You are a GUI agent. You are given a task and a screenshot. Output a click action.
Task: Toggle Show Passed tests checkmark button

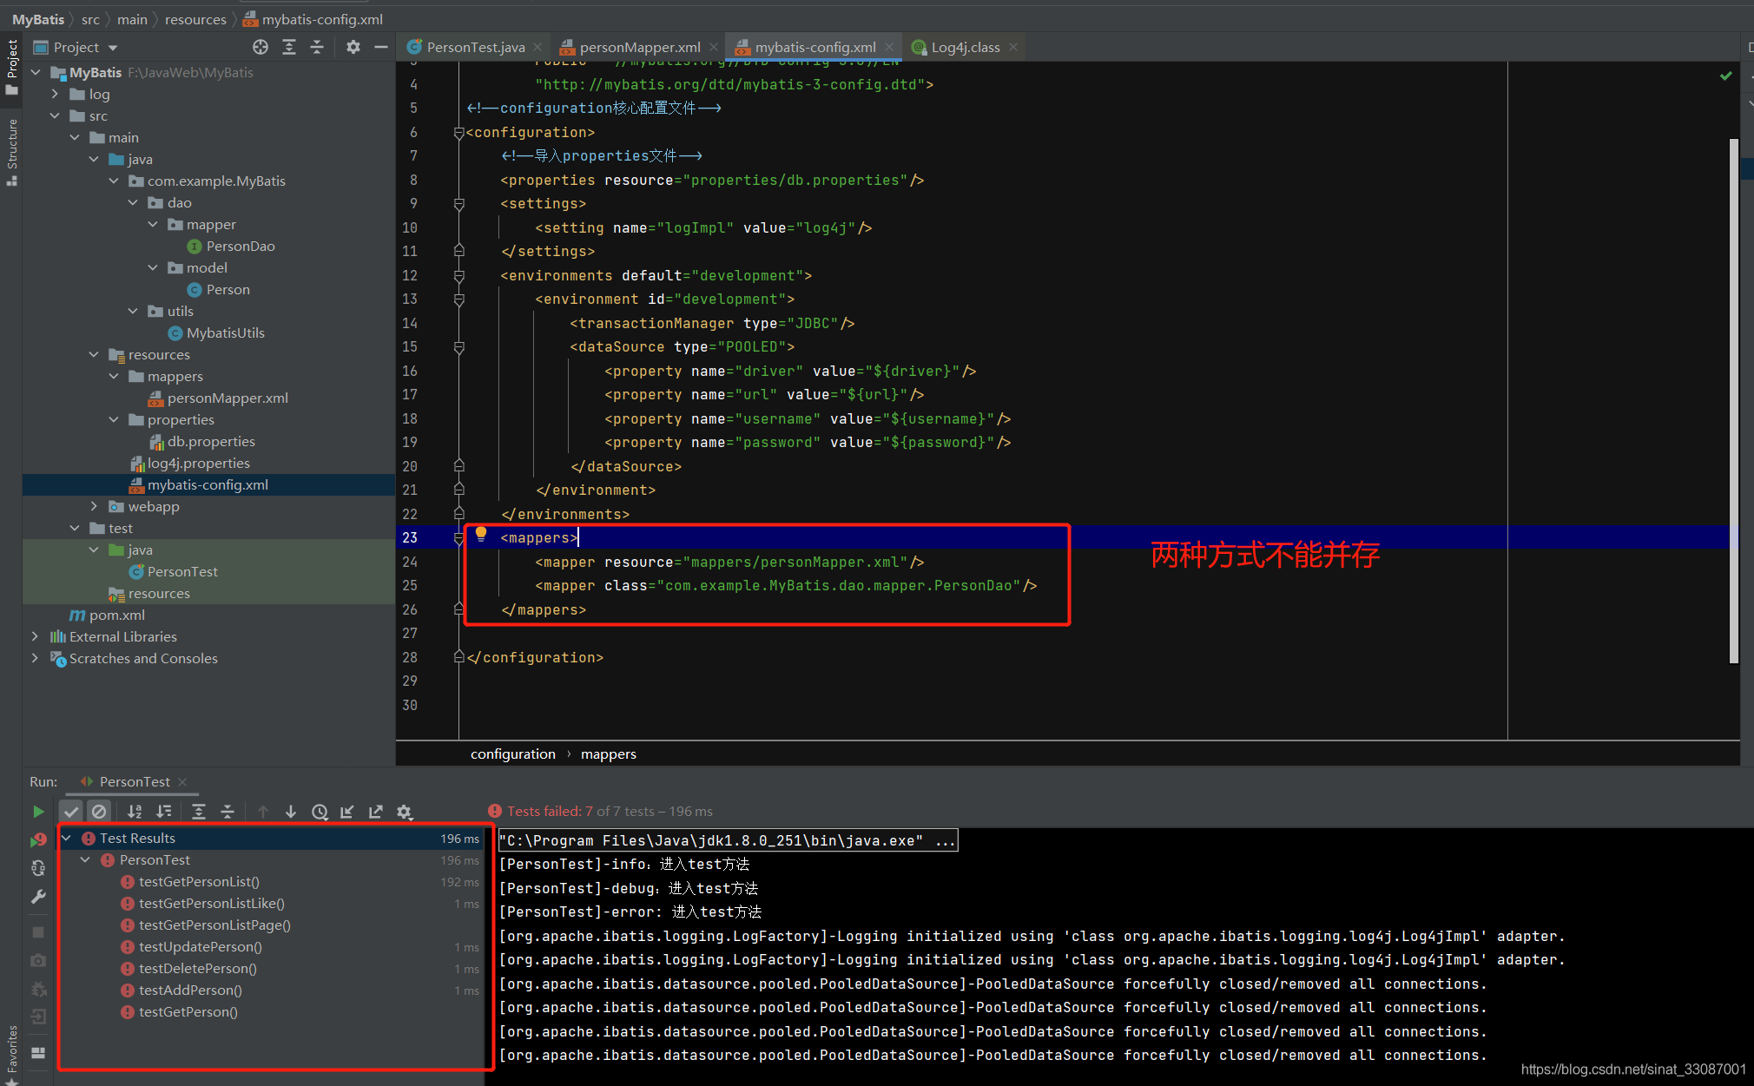[x=71, y=812]
